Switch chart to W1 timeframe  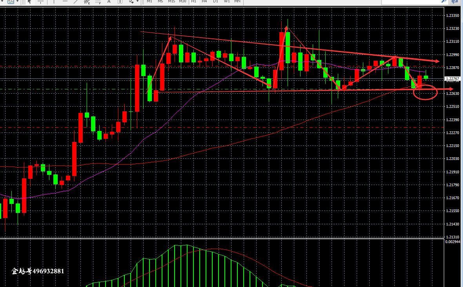click(227, 2)
